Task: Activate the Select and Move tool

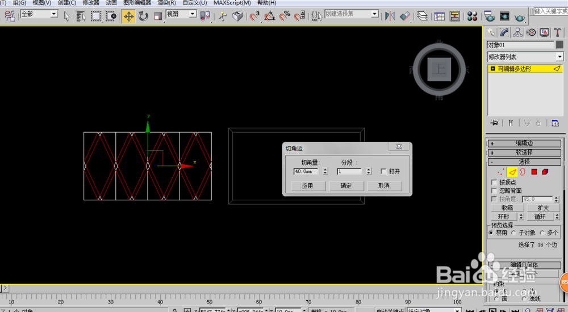Action: [128, 16]
